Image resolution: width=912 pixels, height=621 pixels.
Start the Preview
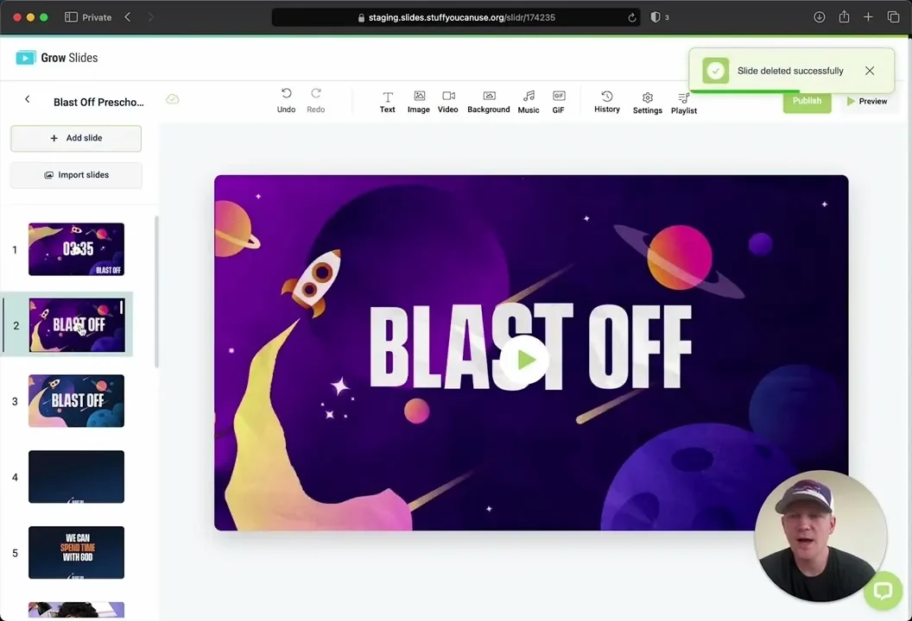(x=866, y=101)
